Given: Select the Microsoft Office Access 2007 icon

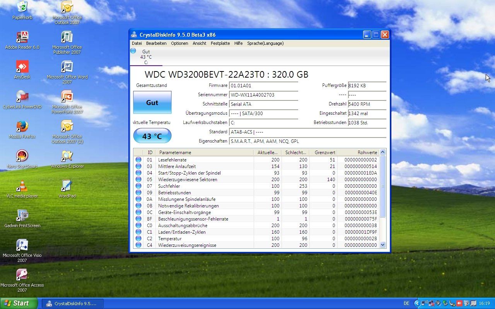Looking at the screenshot, I should coord(22,280).
